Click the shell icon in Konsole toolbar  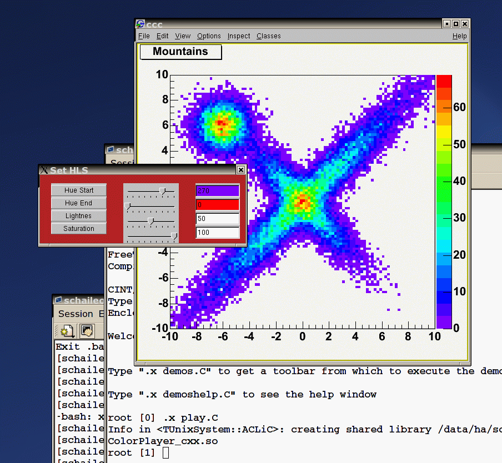pos(87,331)
